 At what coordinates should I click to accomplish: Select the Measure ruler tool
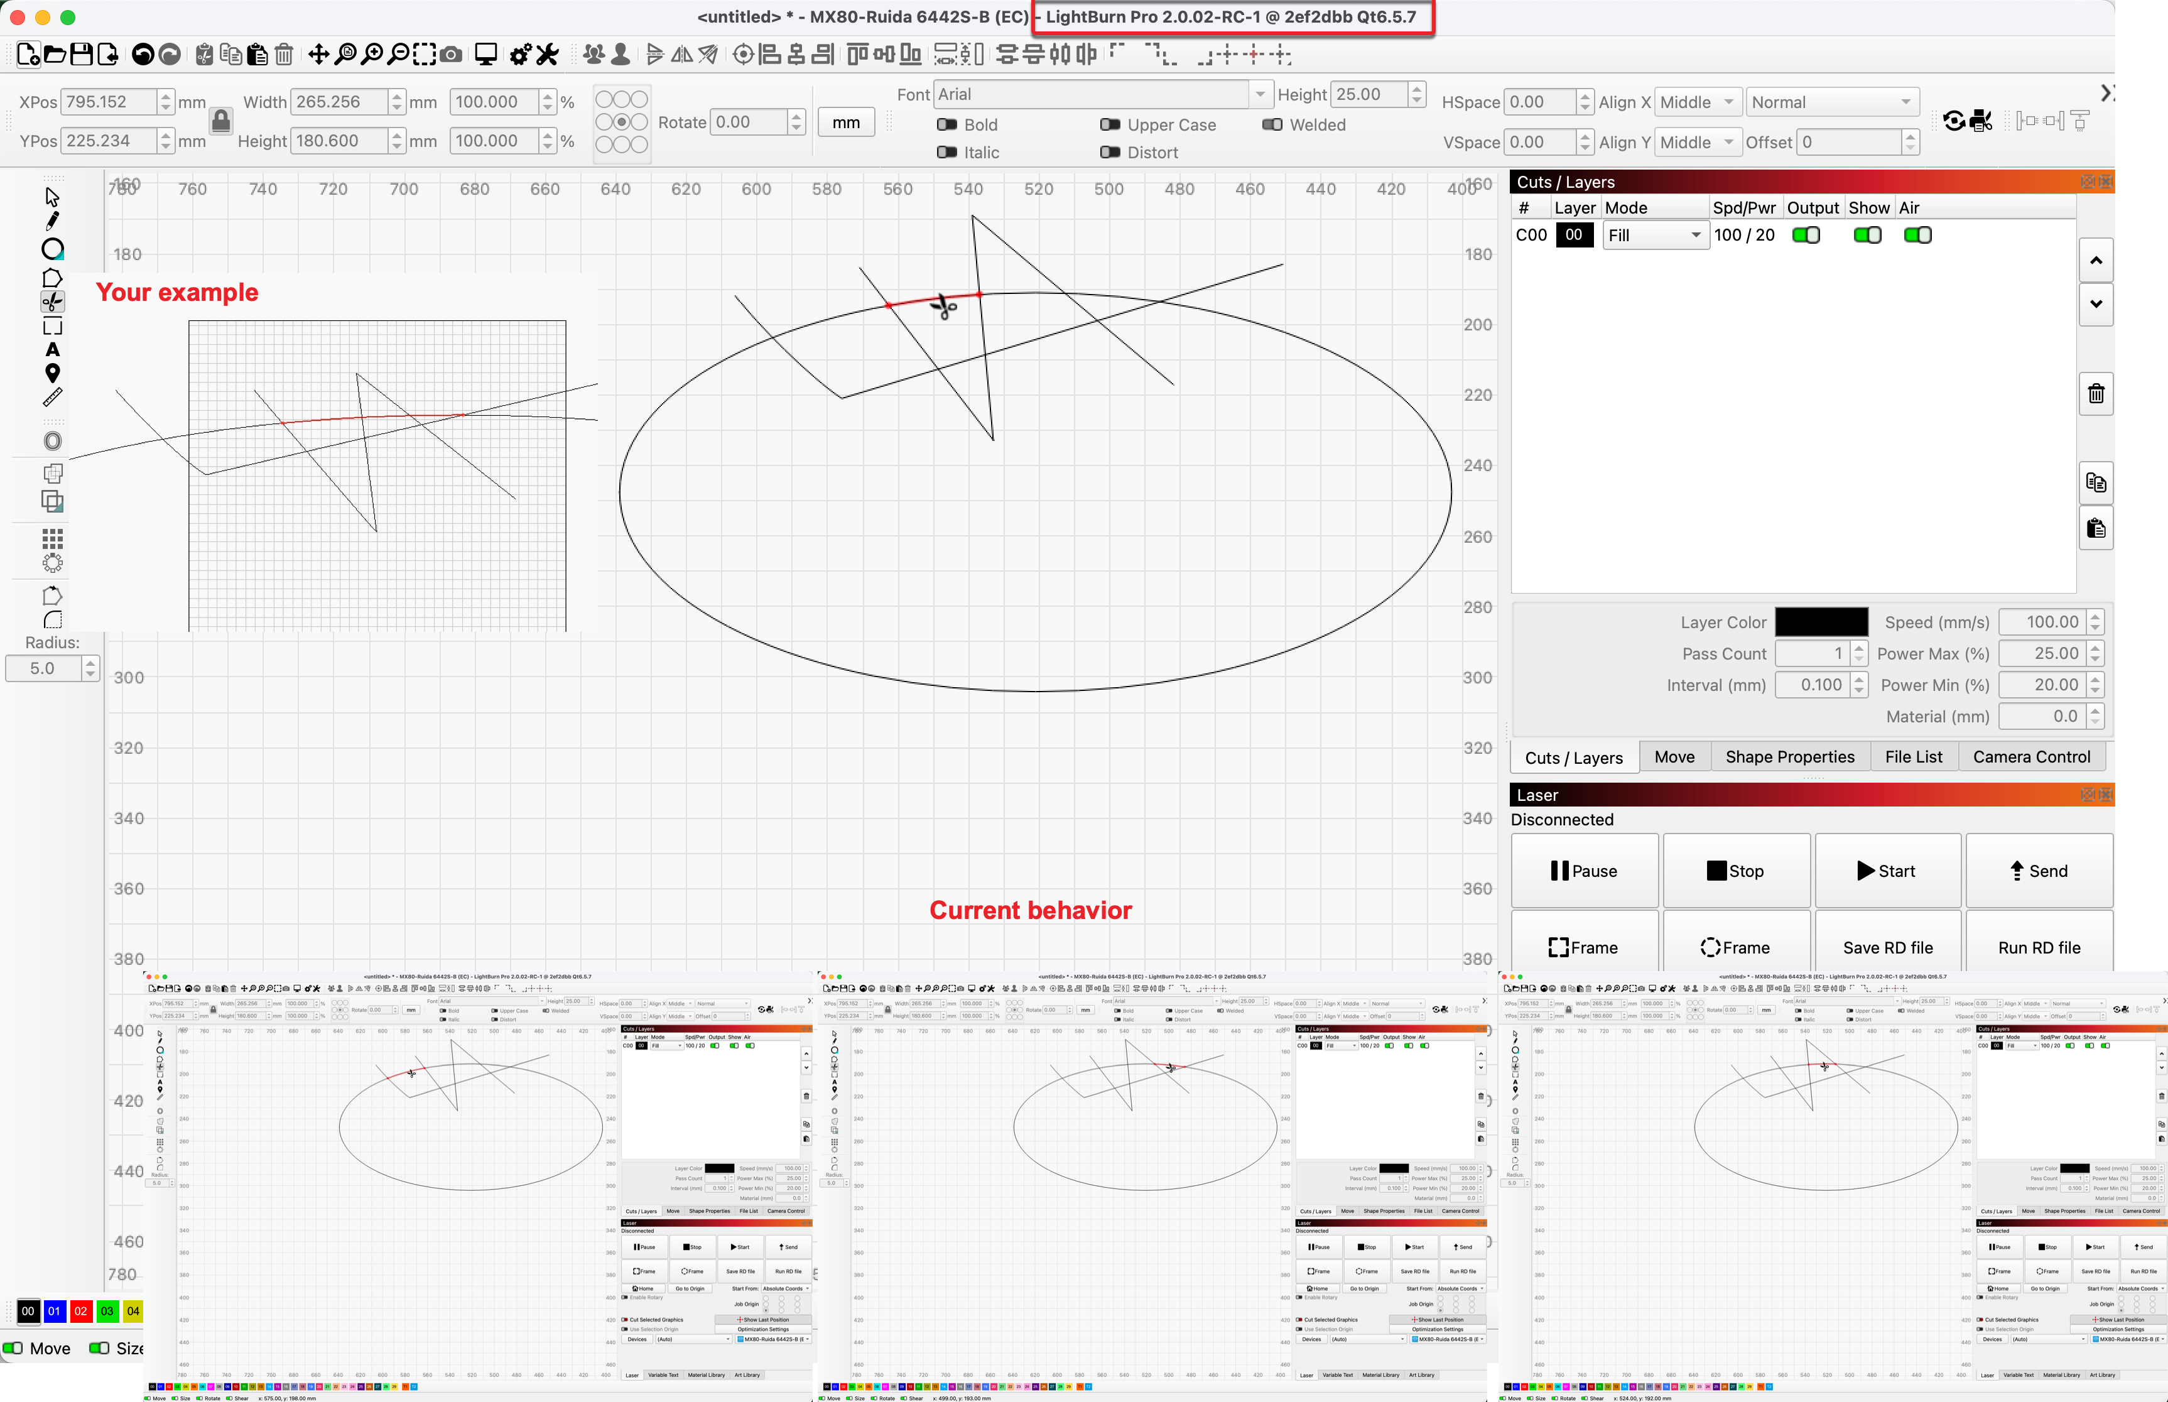(x=53, y=398)
